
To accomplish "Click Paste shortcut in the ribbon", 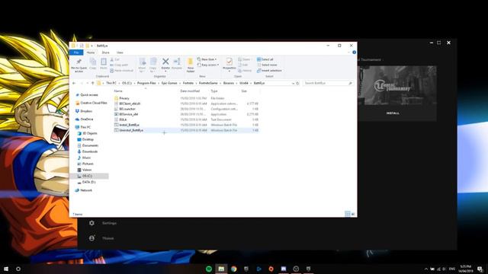I will coord(121,71).
